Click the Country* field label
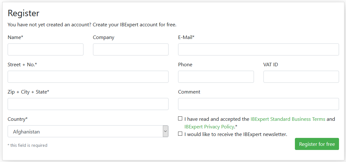Viewport: 346px width, 162px height. point(18,119)
